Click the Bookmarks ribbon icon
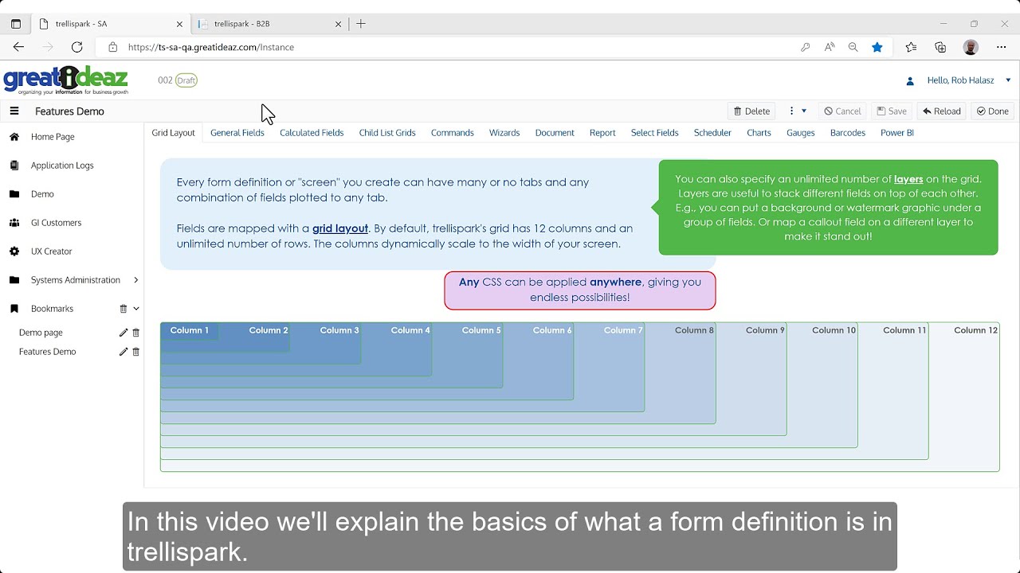The image size is (1020, 573). 14,309
